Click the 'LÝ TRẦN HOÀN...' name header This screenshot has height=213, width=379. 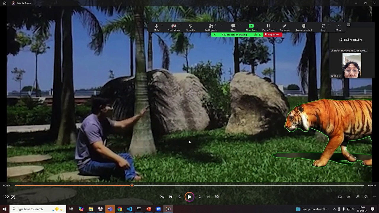coord(352,40)
